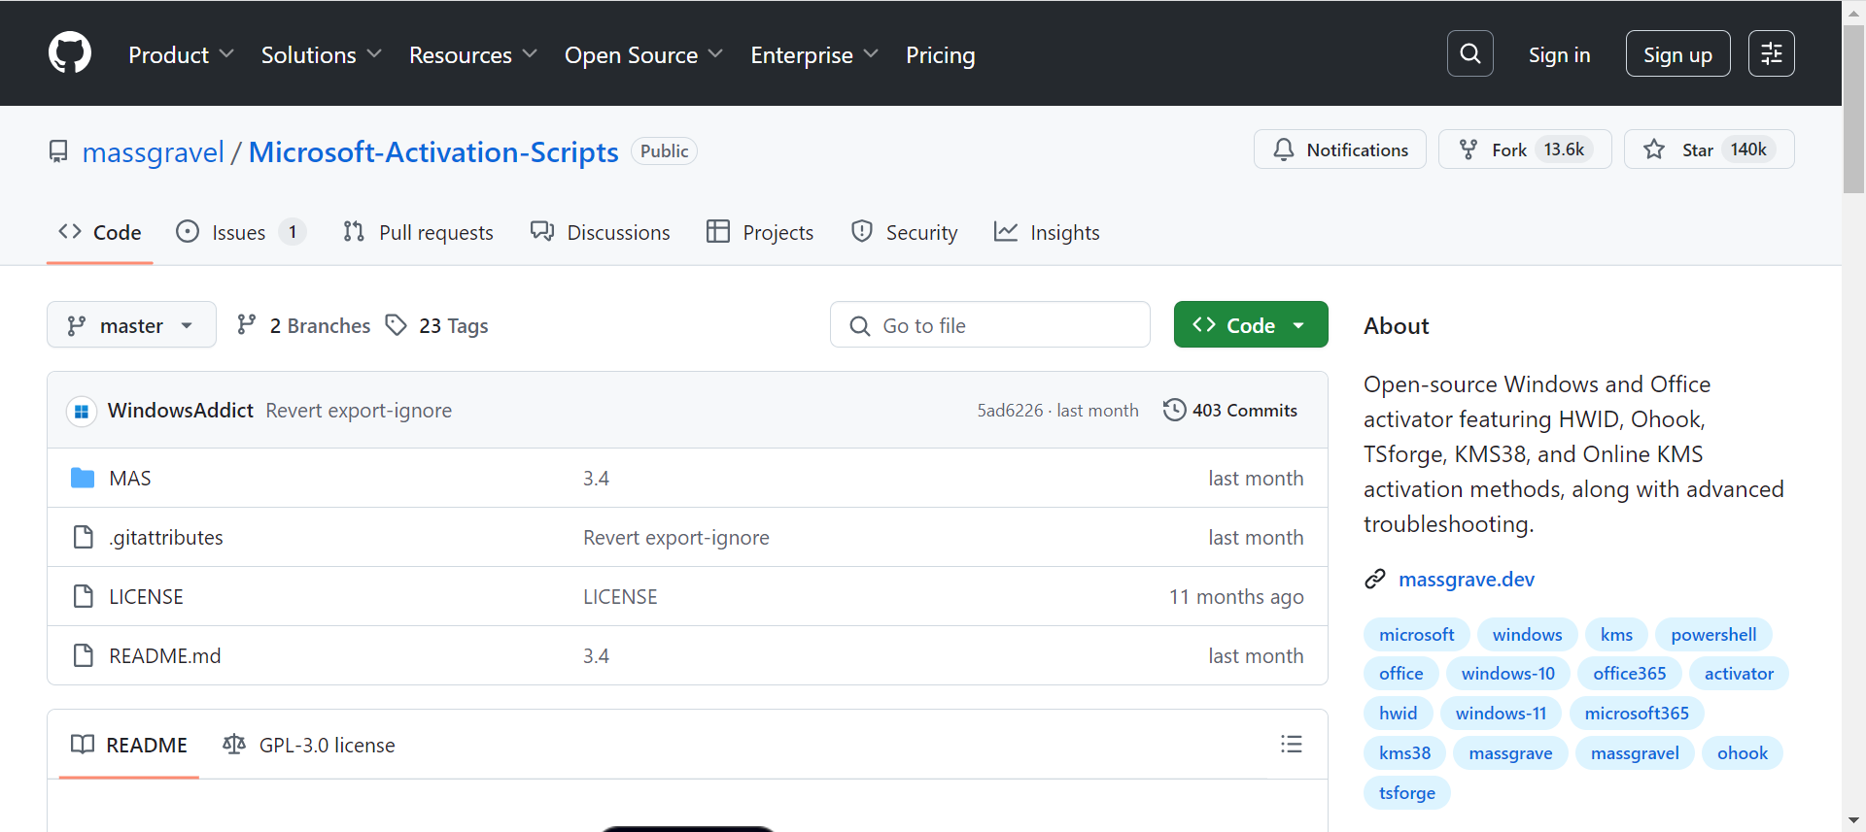This screenshot has height=832, width=1866.
Task: Click the 13.6k fork count
Action: [1564, 150]
